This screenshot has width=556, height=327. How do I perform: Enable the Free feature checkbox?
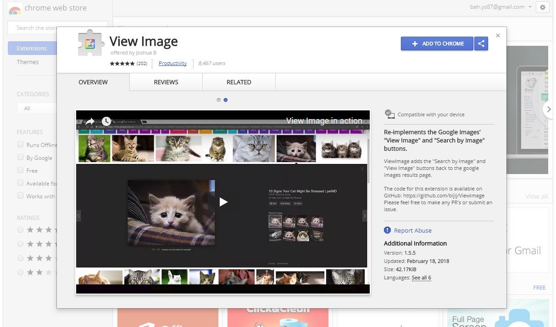pyautogui.click(x=20, y=170)
